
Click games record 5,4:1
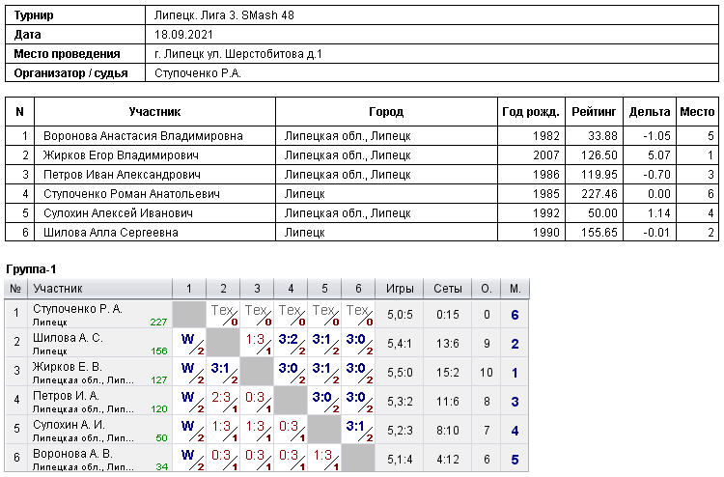pos(400,344)
